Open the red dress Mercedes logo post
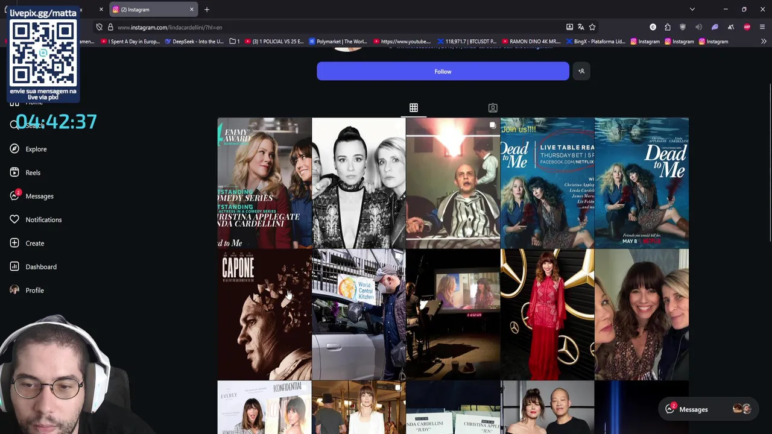 click(x=547, y=315)
